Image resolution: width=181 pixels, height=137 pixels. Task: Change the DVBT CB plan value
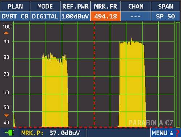[x=15, y=16]
